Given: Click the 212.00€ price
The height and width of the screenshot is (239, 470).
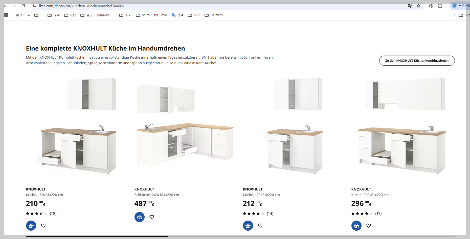Looking at the screenshot, I should 253,203.
